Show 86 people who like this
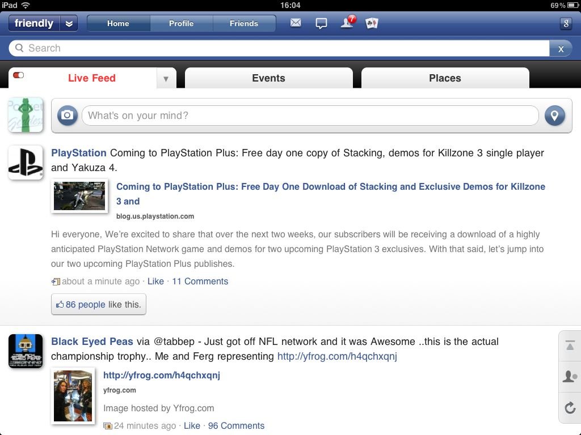Screen dimensions: 581x435 tap(99, 304)
